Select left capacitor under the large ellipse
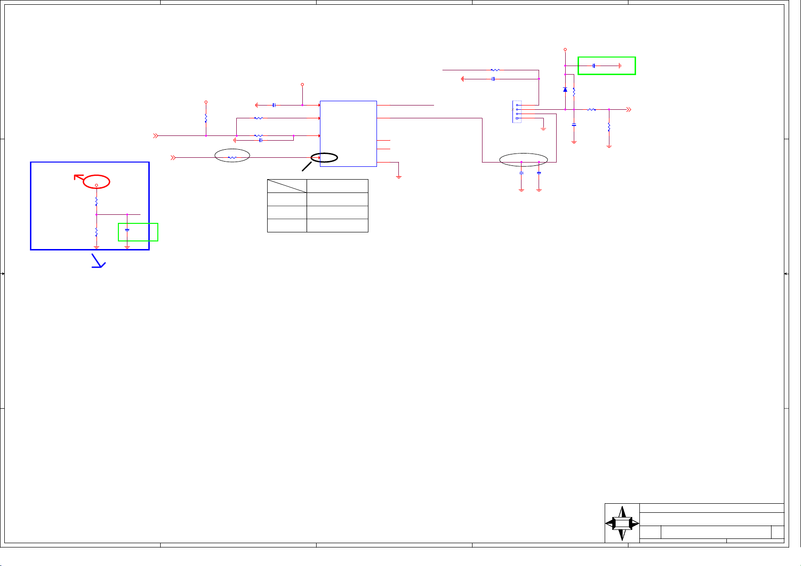This screenshot has height=566, width=801. (521, 173)
